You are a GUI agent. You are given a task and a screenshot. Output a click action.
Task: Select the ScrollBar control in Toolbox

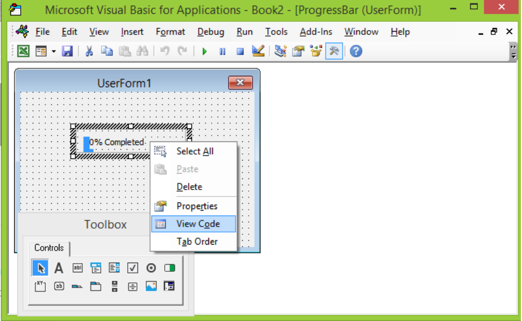click(114, 286)
